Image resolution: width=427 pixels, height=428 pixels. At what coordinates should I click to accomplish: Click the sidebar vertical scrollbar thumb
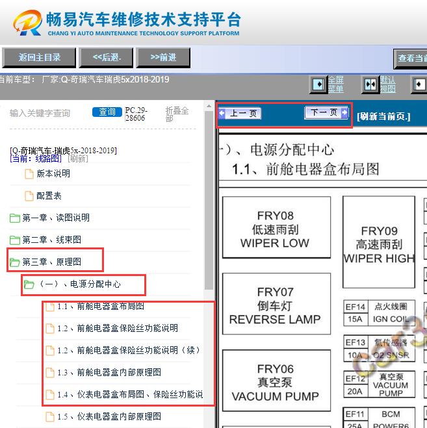tap(209, 200)
